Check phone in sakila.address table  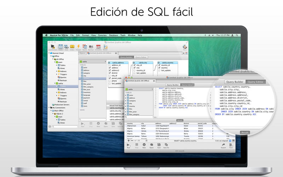click(110, 81)
